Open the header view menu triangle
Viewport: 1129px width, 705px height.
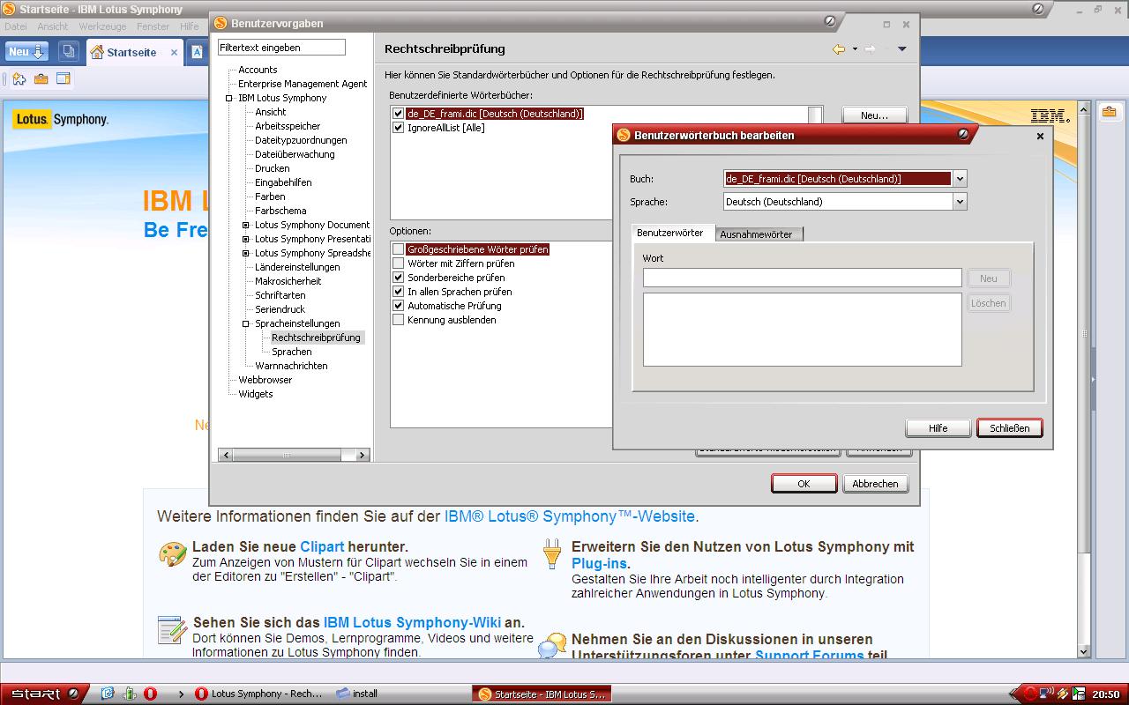click(x=902, y=49)
